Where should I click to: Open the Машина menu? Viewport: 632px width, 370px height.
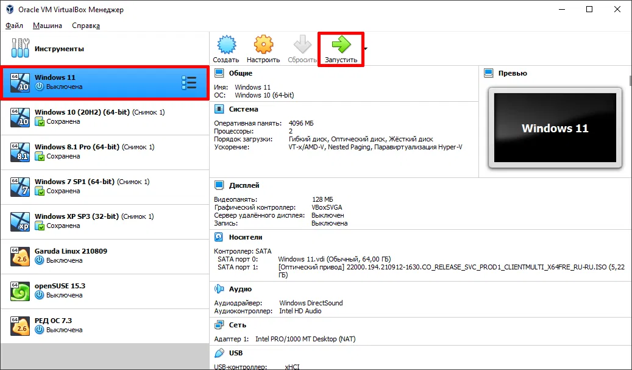[x=47, y=26]
